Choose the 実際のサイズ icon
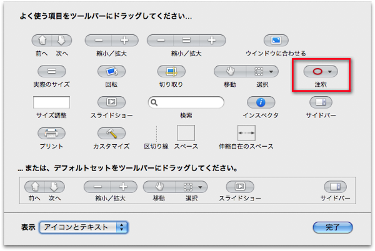The image size is (375, 251). tap(52, 71)
